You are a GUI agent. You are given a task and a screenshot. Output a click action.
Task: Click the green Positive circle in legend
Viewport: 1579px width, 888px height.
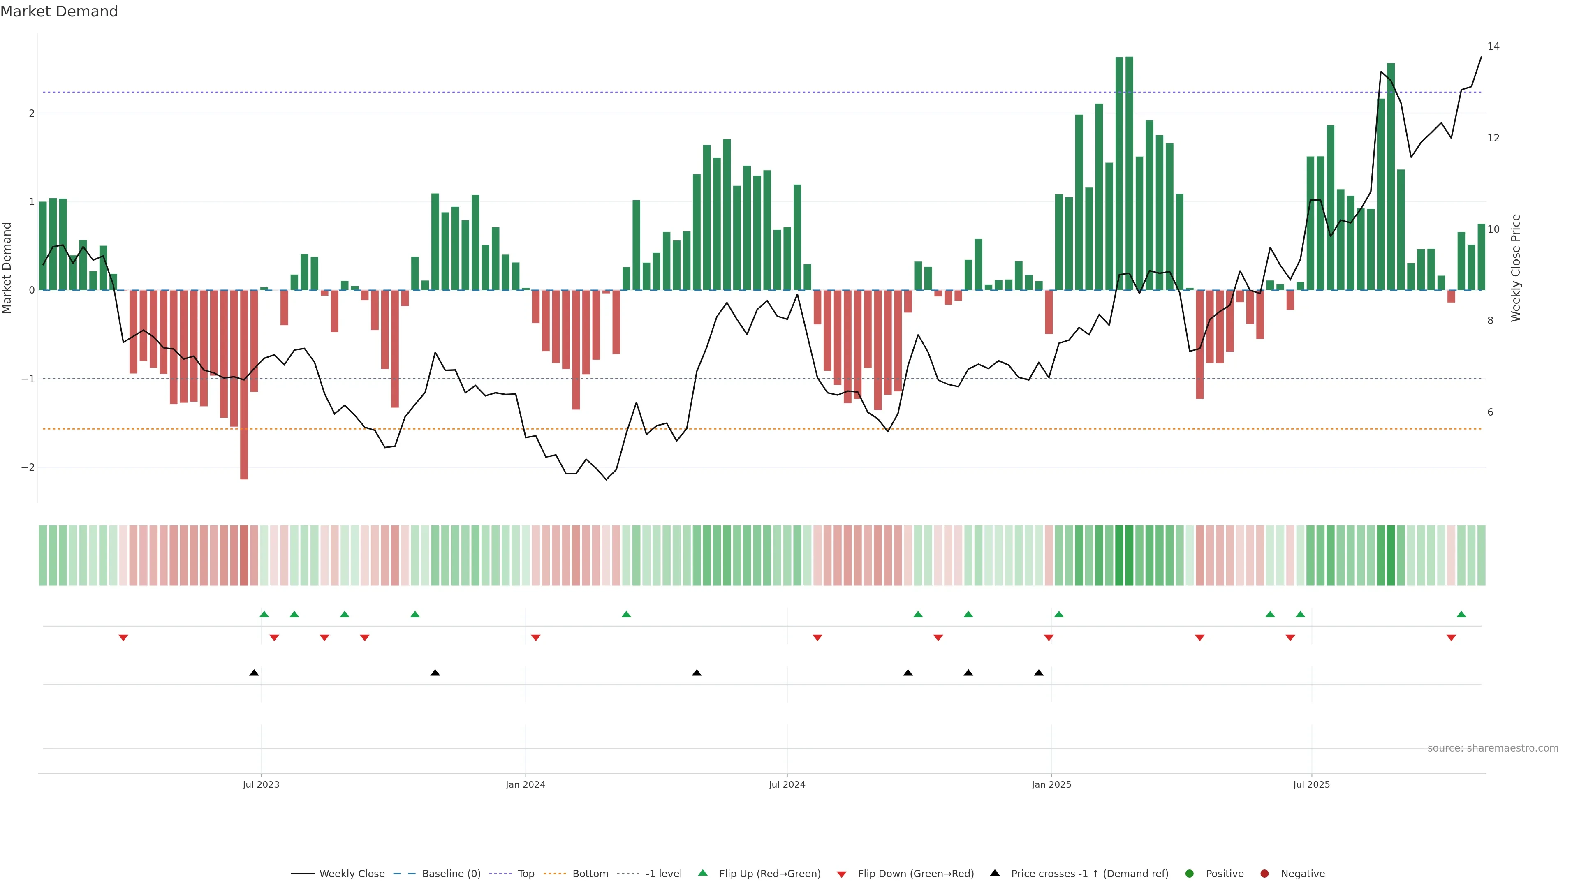pyautogui.click(x=1189, y=873)
